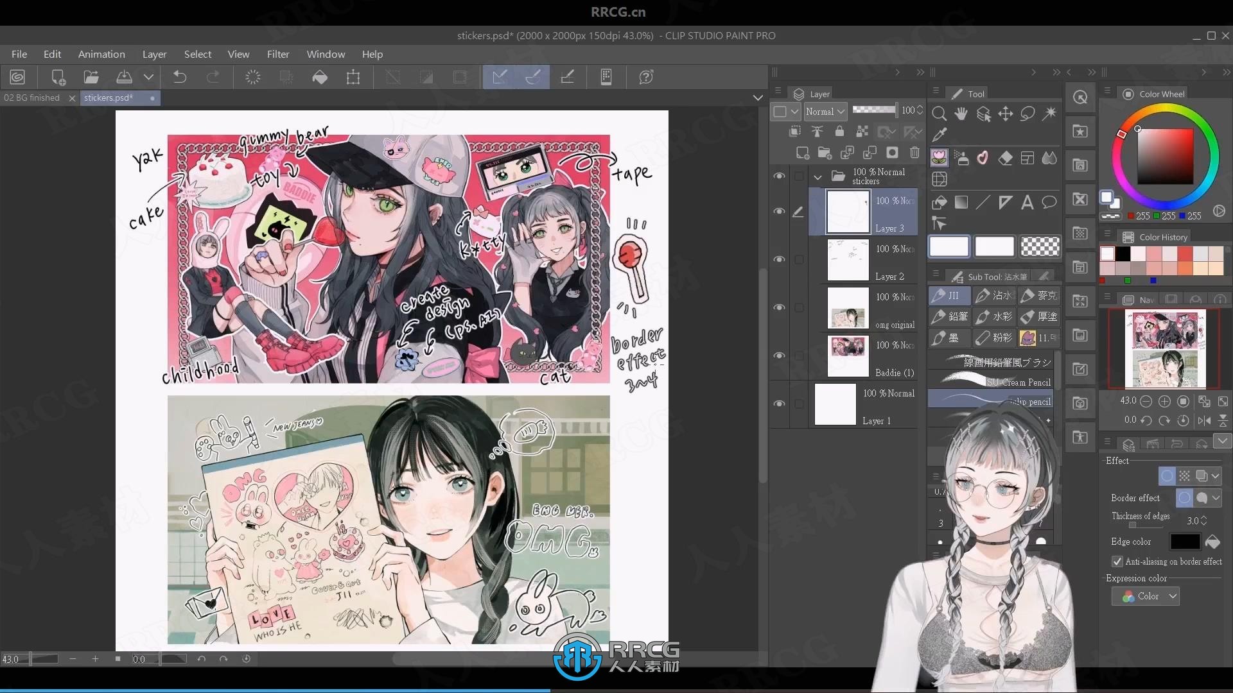Open file using the folder icon
The image size is (1233, 693).
coord(91,77)
